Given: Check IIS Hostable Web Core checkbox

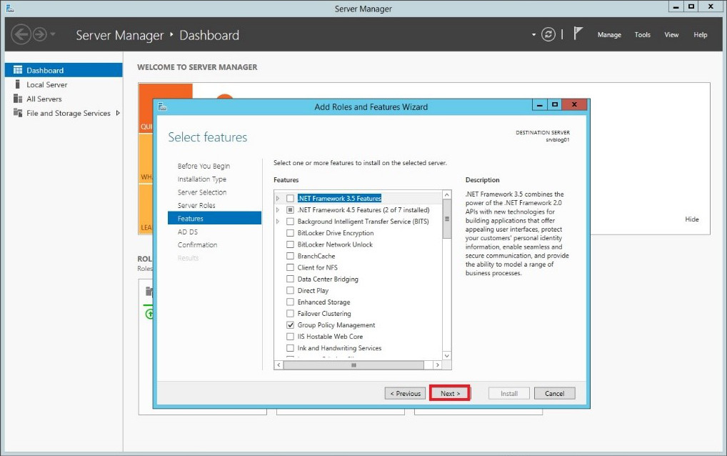Looking at the screenshot, I should click(290, 337).
